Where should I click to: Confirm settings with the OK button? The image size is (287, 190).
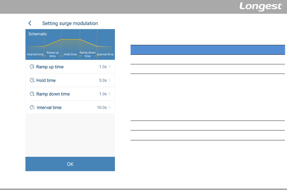pyautogui.click(x=70, y=164)
